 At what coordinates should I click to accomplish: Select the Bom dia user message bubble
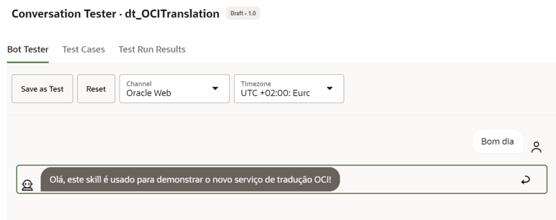tap(497, 142)
